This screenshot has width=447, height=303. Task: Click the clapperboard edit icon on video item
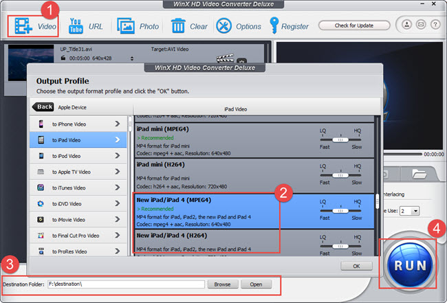click(225, 58)
